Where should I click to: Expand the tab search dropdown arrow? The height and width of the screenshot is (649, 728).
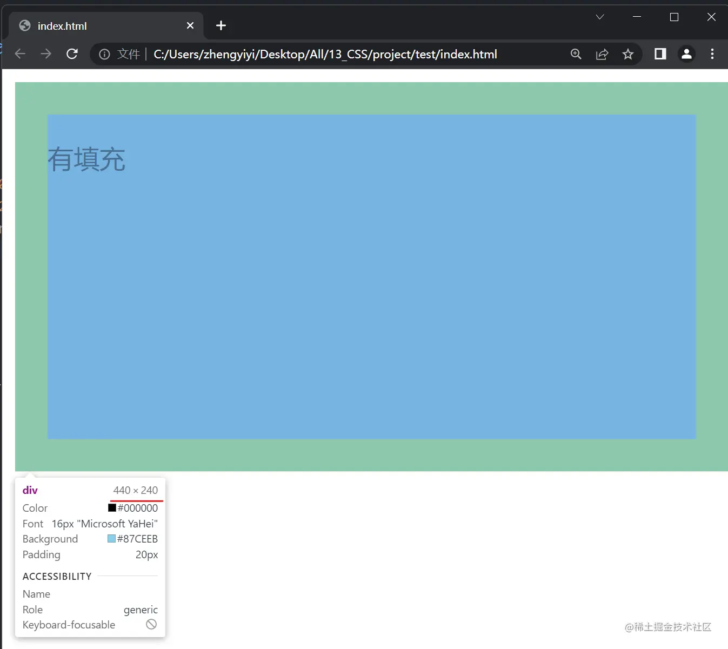(600, 17)
